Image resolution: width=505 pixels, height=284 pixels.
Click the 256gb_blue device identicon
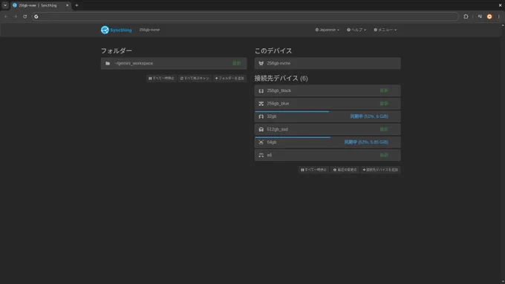point(261,104)
